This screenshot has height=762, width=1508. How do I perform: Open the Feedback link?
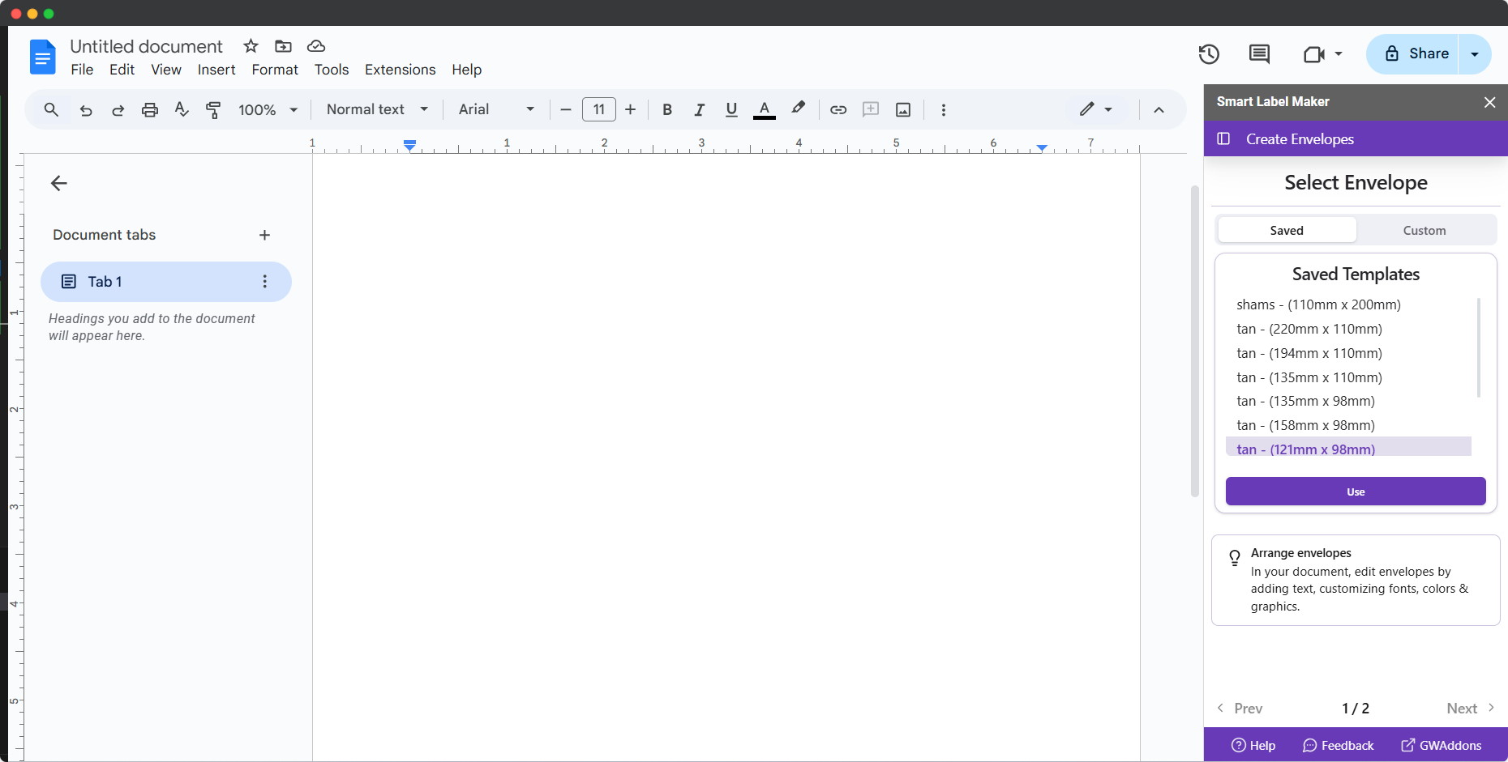(x=1339, y=745)
